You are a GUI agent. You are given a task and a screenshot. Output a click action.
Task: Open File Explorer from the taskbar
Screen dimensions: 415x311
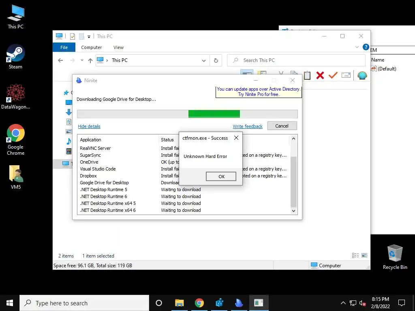[x=179, y=303]
